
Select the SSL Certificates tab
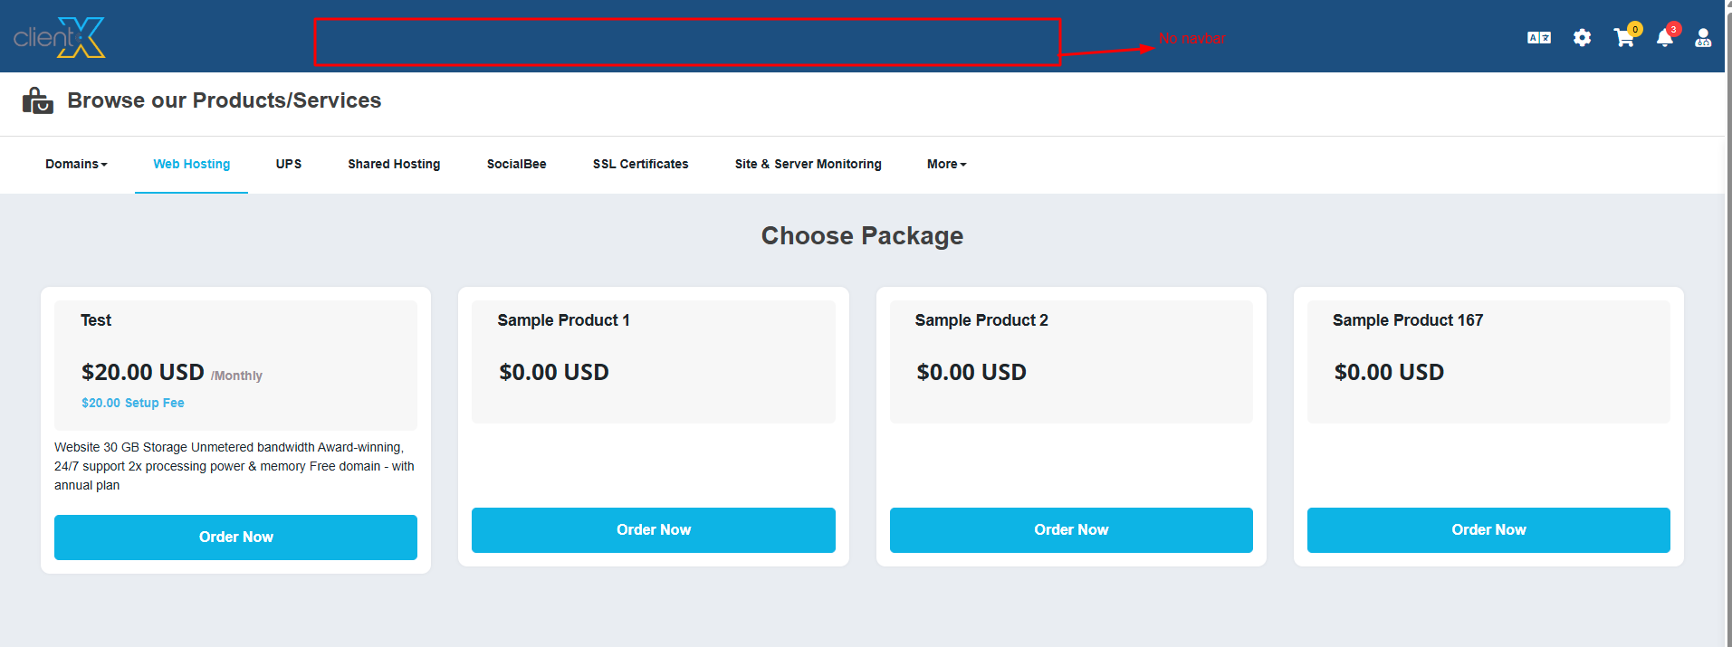[x=640, y=164]
